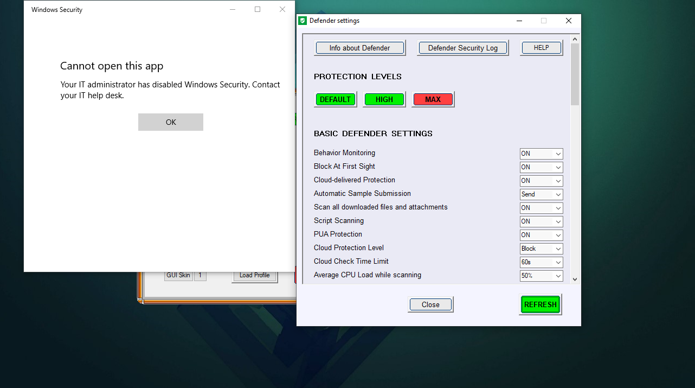Viewport: 695px width, 388px height.
Task: Minimize the Defender settings window
Action: click(x=519, y=21)
